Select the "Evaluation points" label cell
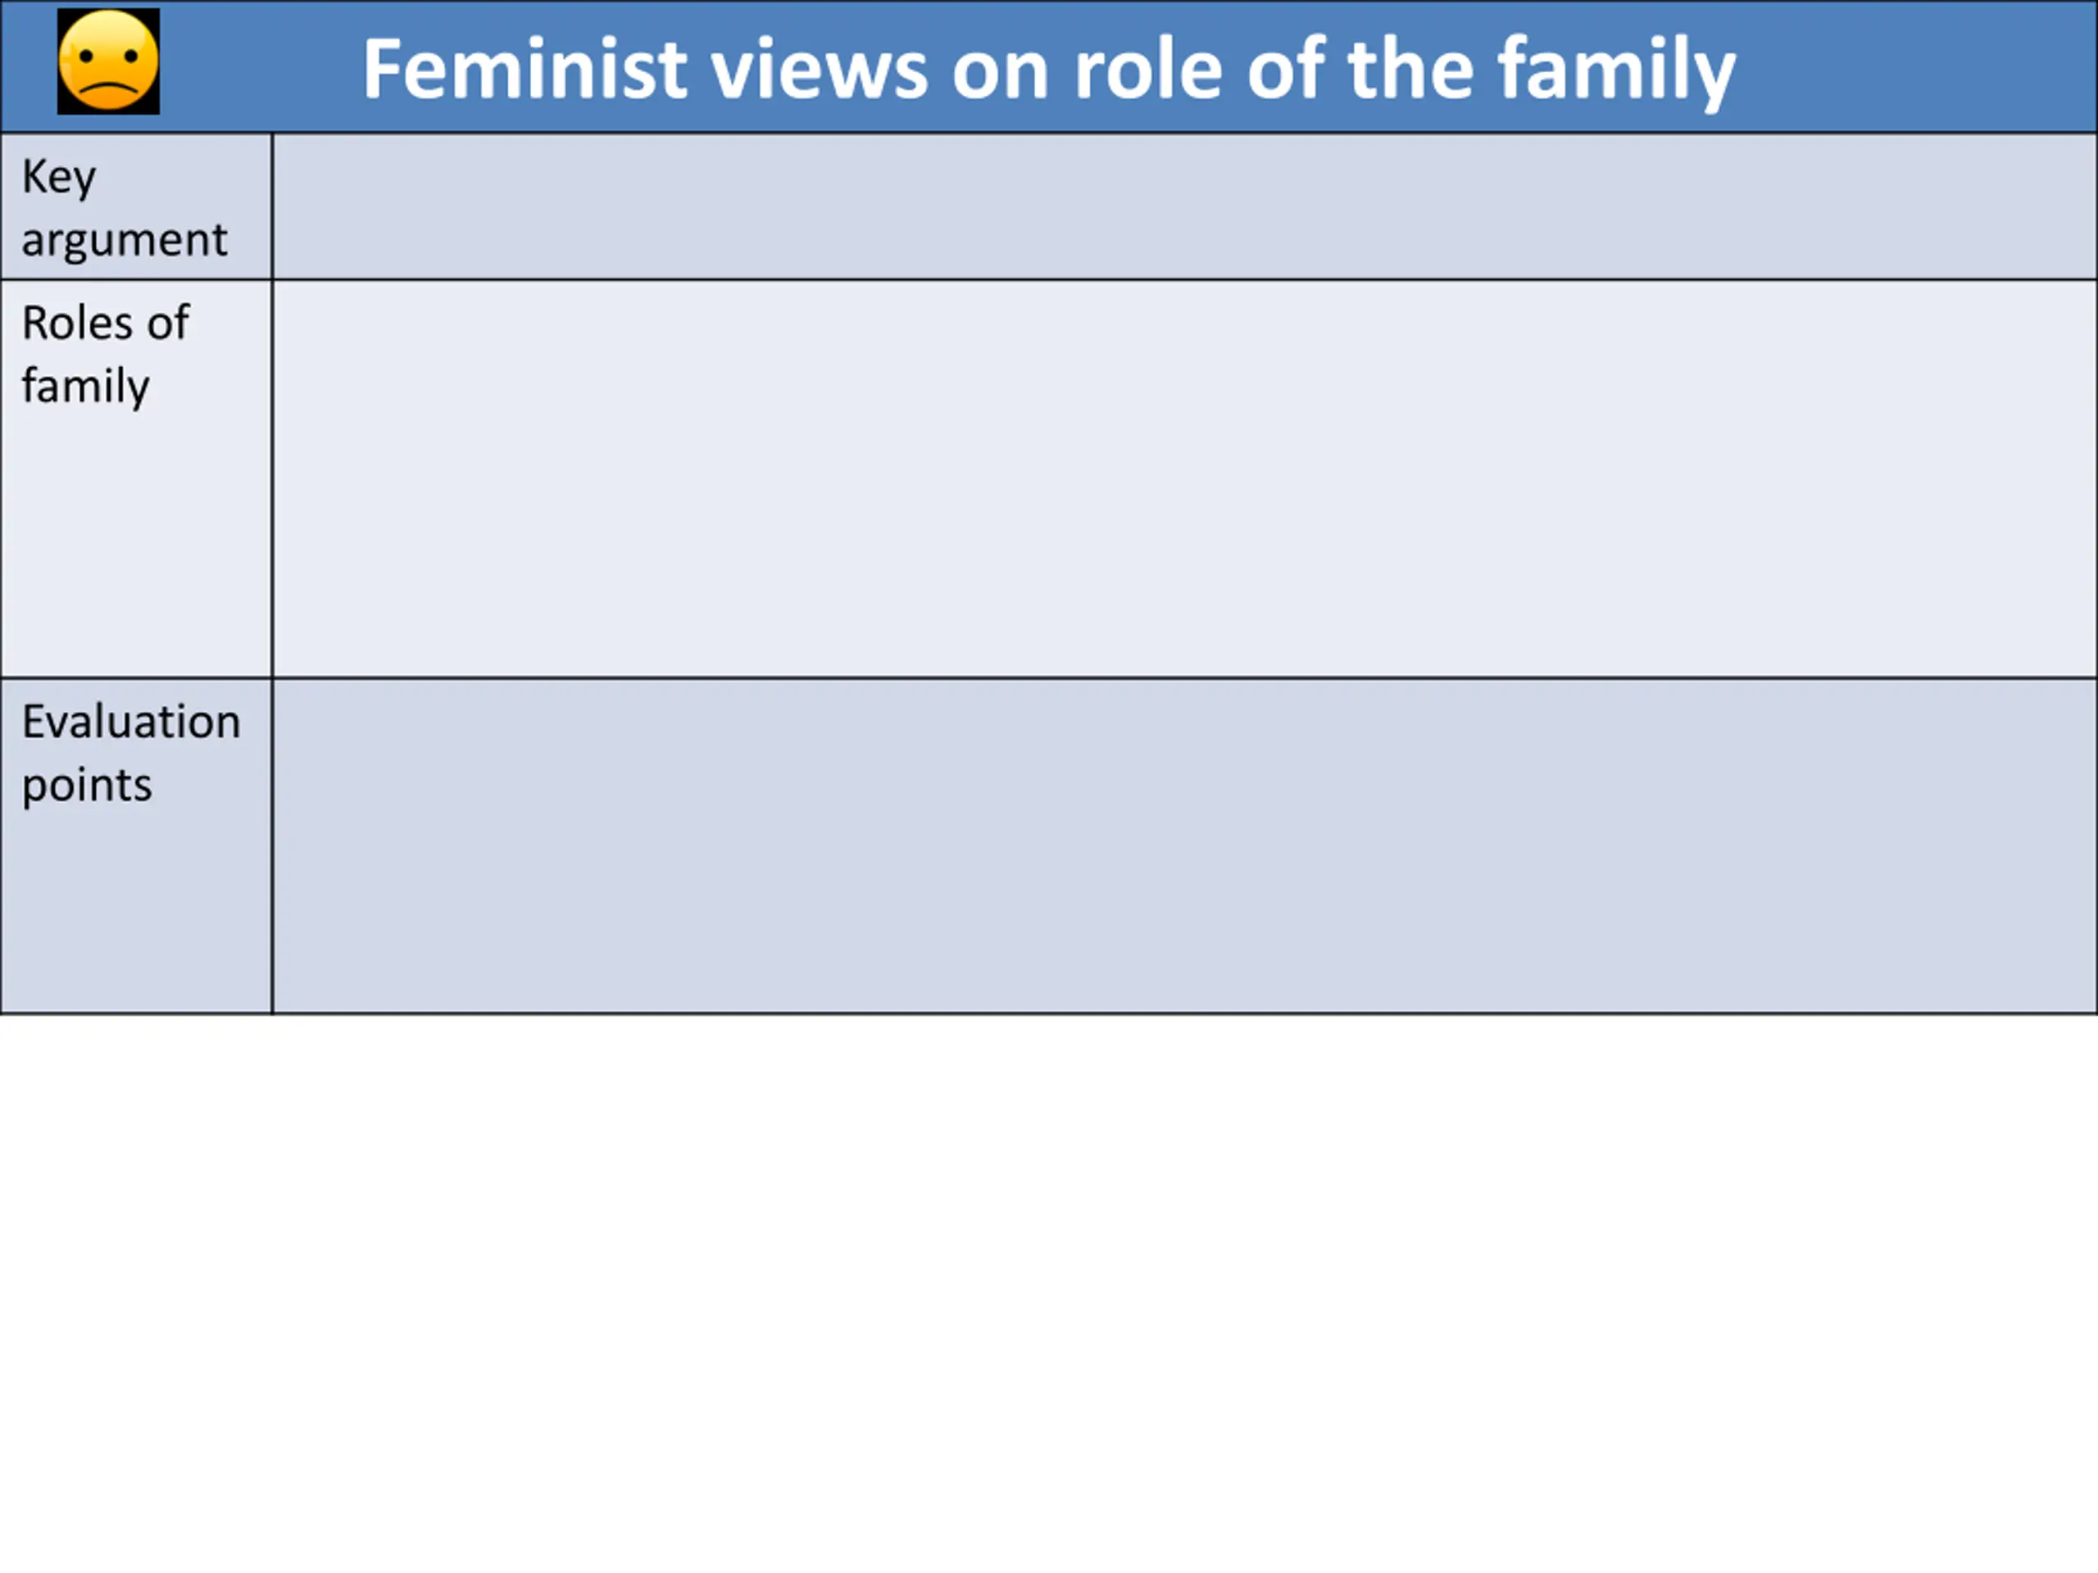 point(137,846)
